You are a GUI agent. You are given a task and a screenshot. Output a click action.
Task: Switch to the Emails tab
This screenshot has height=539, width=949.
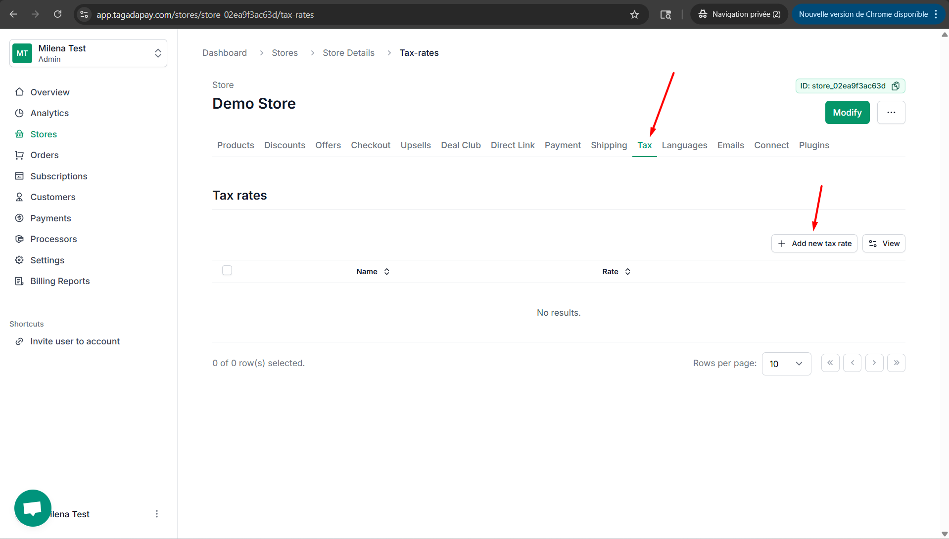point(730,145)
